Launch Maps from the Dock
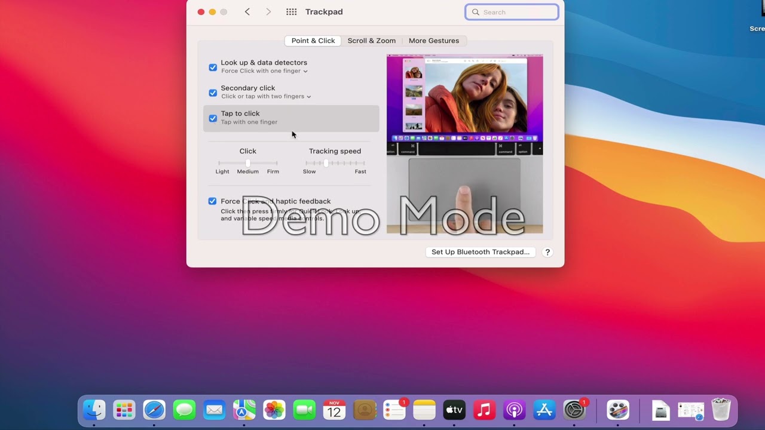Screen dimensions: 765x430 click(x=244, y=410)
